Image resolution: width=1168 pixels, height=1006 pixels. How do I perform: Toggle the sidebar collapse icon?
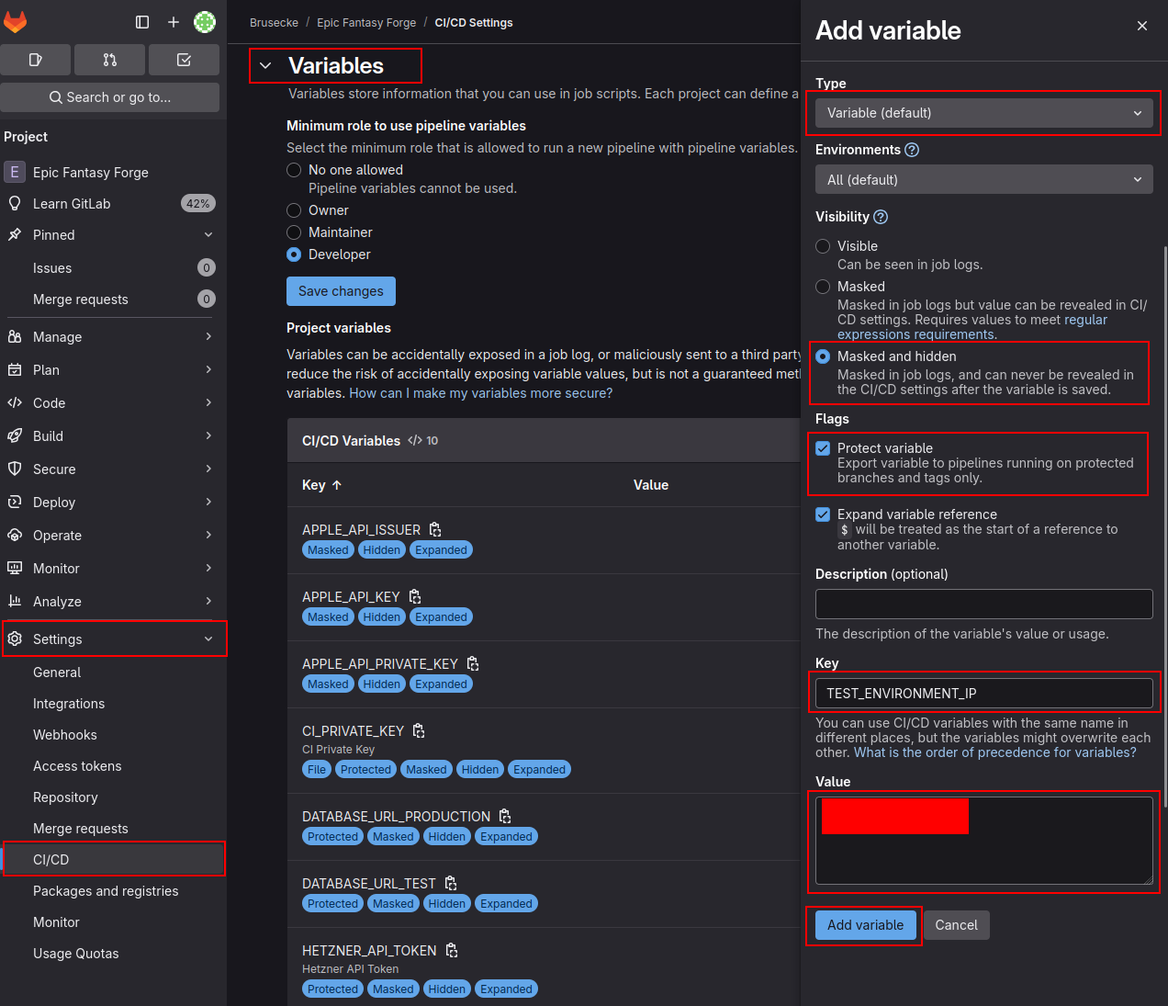[142, 22]
